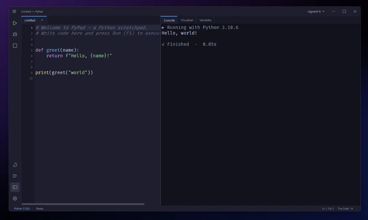
Task: Click the Untitled — PyPad window title
Action: 32,12
